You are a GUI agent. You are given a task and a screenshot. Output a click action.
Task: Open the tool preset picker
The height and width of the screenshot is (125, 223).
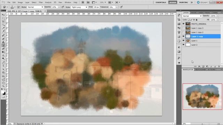pyautogui.click(x=5, y=7)
